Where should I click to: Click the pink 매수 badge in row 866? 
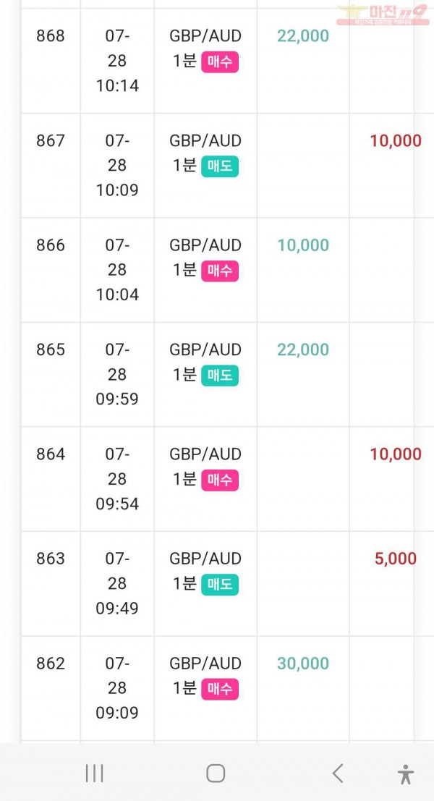tap(220, 271)
